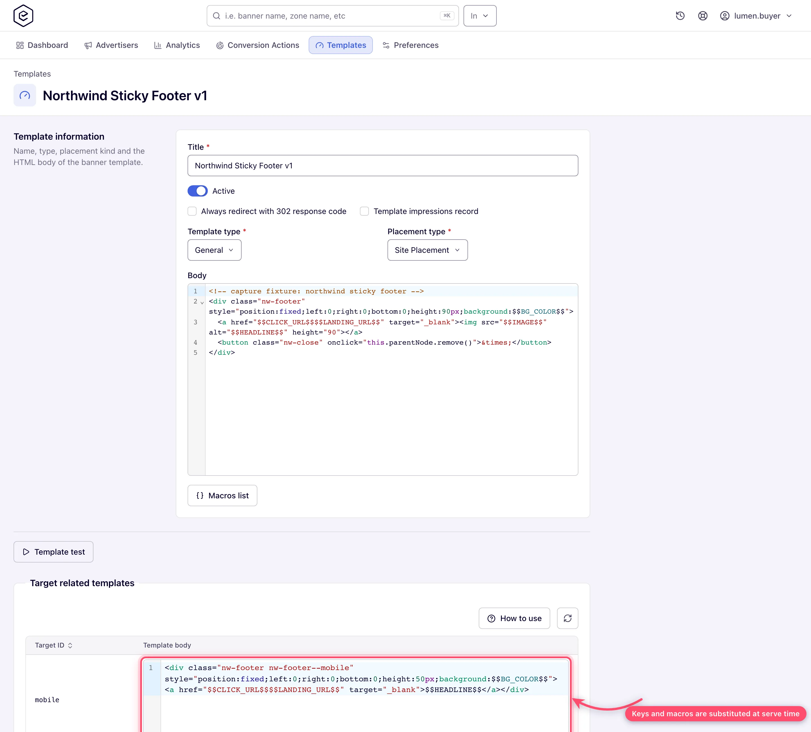This screenshot has height=732, width=811.
Task: Open the Template type General dropdown
Action: tap(214, 250)
